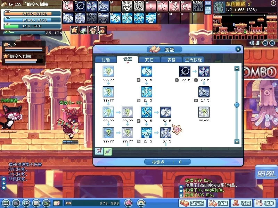Use the Ctrl-slot kick skill
The width and height of the screenshot is (278, 208).
click(68, 6)
